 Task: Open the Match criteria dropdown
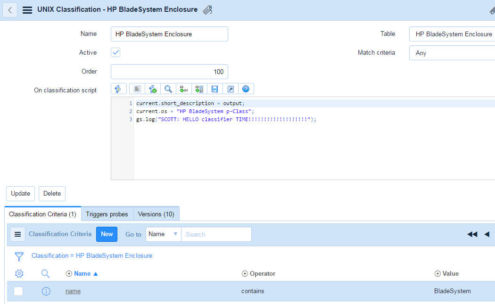(x=452, y=53)
